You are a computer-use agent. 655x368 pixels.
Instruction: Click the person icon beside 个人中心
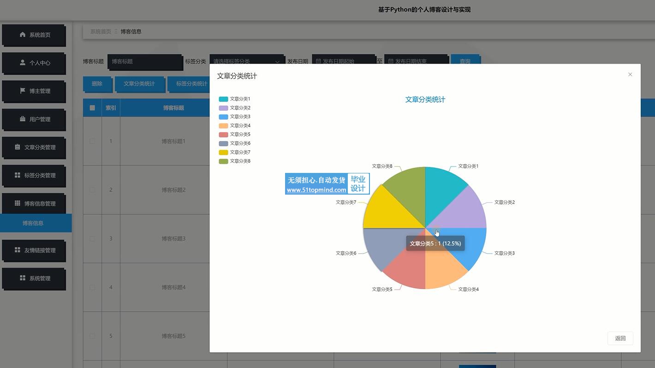pos(23,63)
